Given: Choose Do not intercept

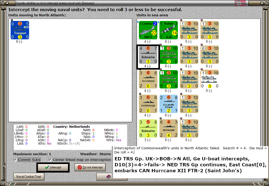Looking at the screenshot, I should (90, 167).
